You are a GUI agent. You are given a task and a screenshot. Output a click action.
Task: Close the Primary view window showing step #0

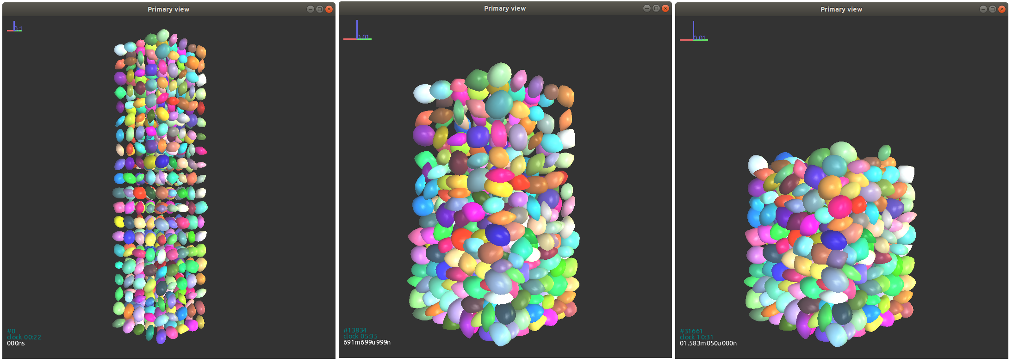click(x=329, y=9)
